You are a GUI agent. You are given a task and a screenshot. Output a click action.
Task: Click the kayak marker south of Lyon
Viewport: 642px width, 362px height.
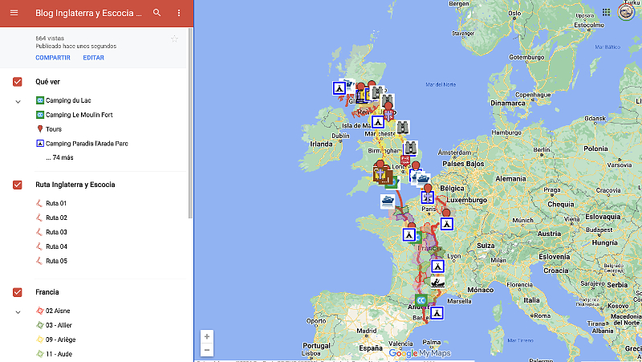click(x=437, y=283)
